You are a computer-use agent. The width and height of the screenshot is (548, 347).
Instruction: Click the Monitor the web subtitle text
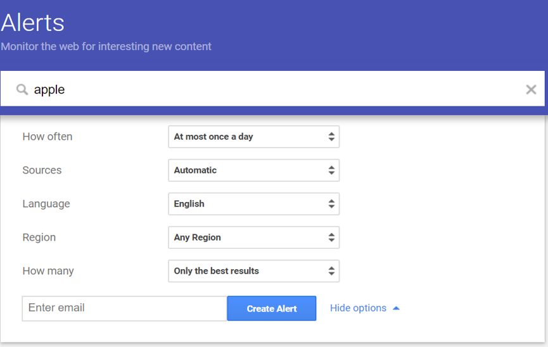pyautogui.click(x=106, y=46)
